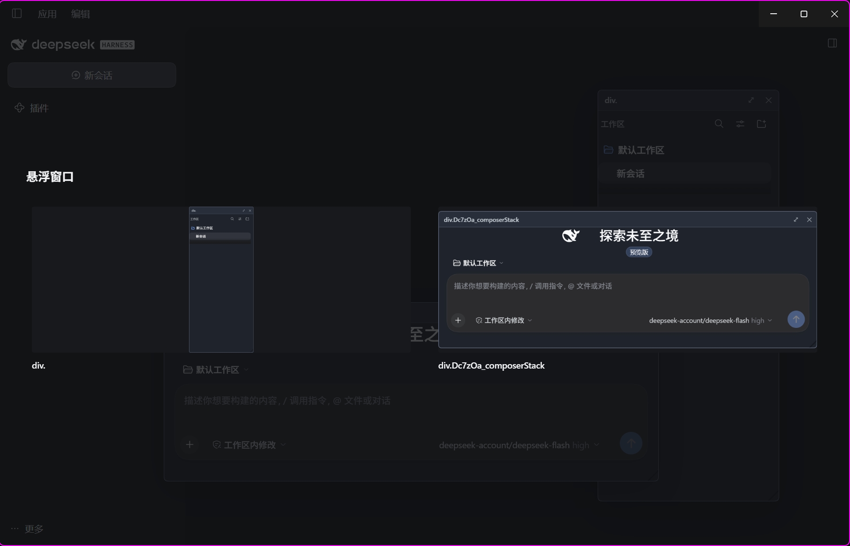Screen dimensions: 850x546
Task: Click the deepseek whale logo in sidebar
Action: point(19,45)
